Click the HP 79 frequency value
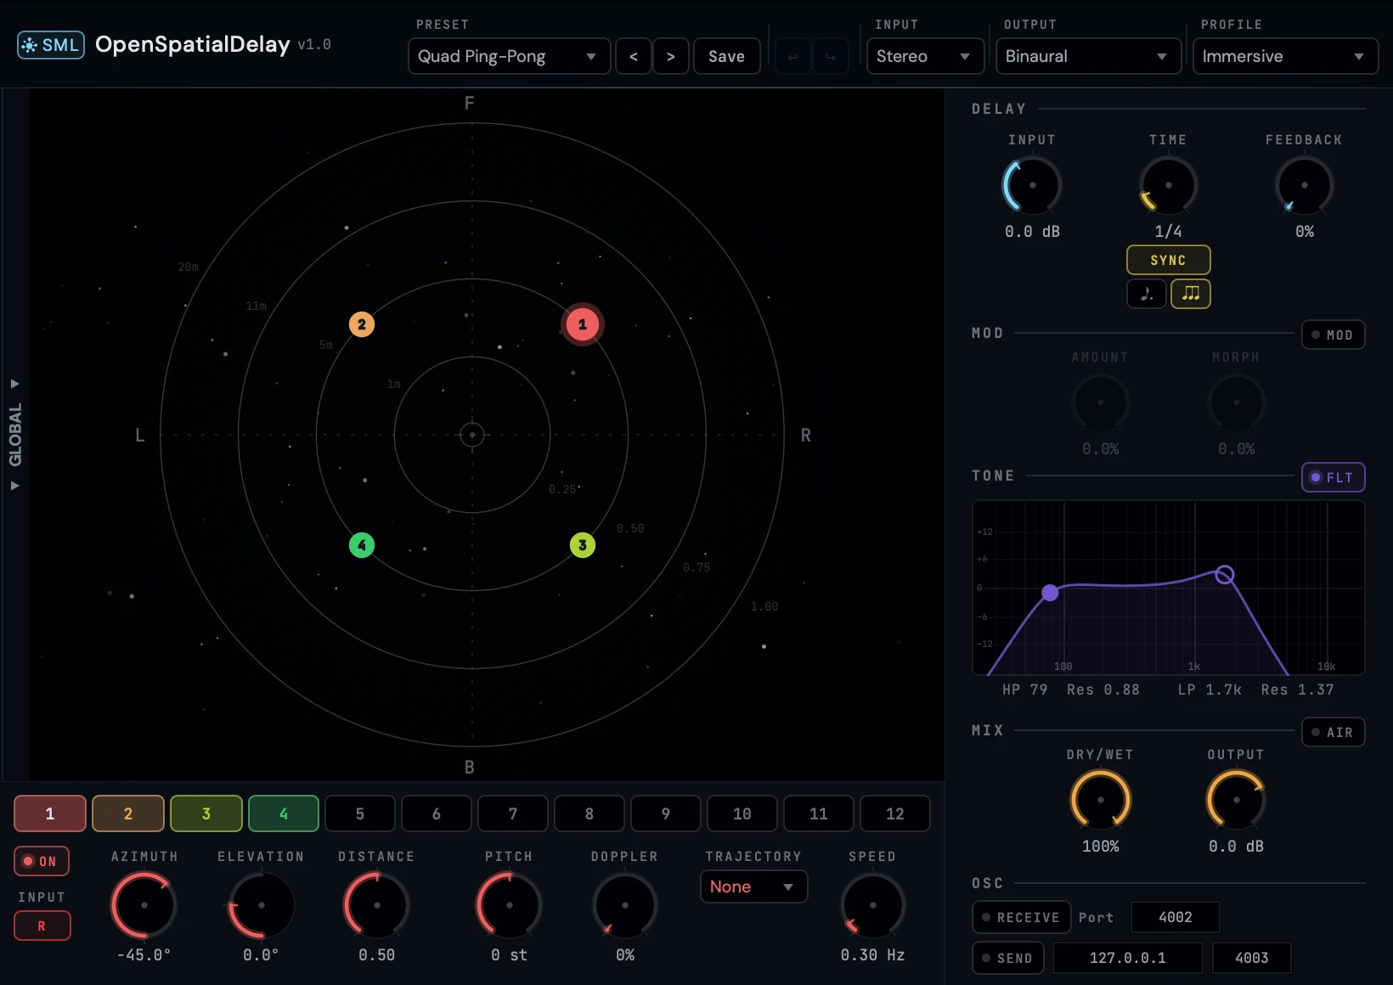1393x985 pixels. tap(1025, 690)
